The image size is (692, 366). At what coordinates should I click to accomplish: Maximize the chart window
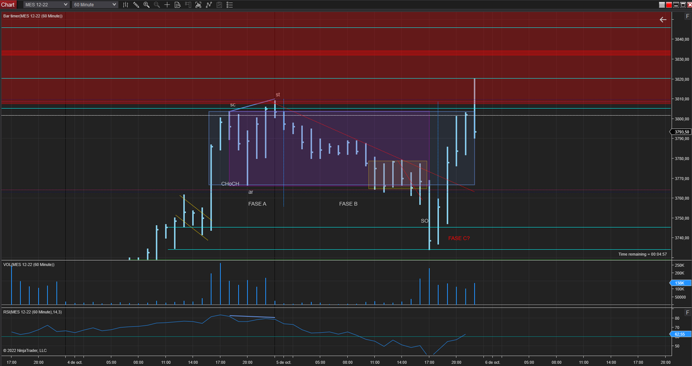[683, 5]
